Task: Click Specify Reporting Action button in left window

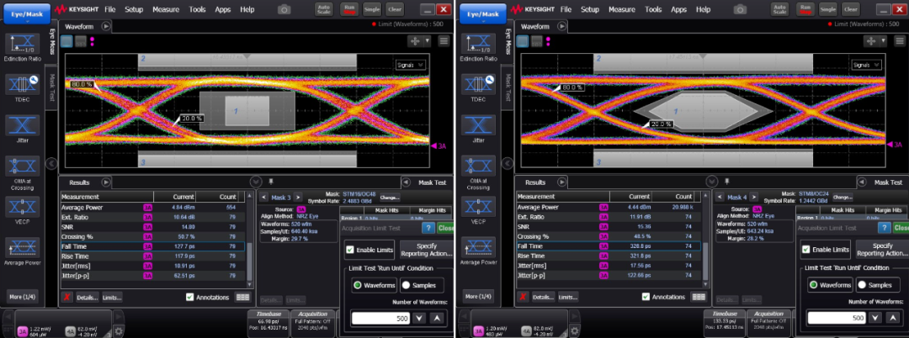Action: coord(426,250)
